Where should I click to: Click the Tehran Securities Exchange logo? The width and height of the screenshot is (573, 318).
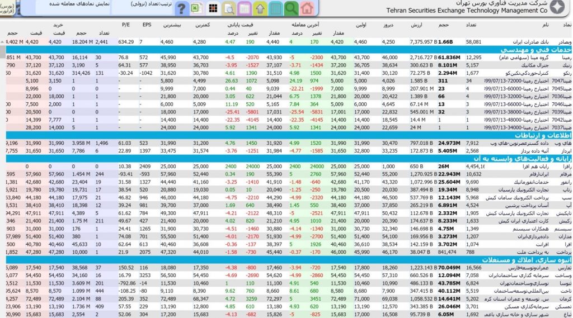(558, 7)
